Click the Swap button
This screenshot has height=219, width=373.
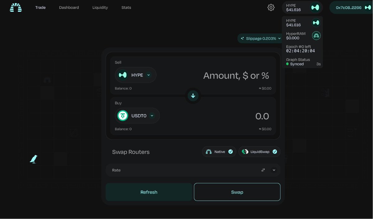[x=237, y=192]
